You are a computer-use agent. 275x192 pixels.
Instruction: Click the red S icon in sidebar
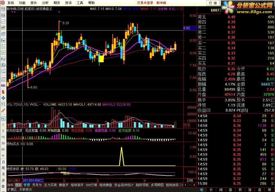coord(3,92)
